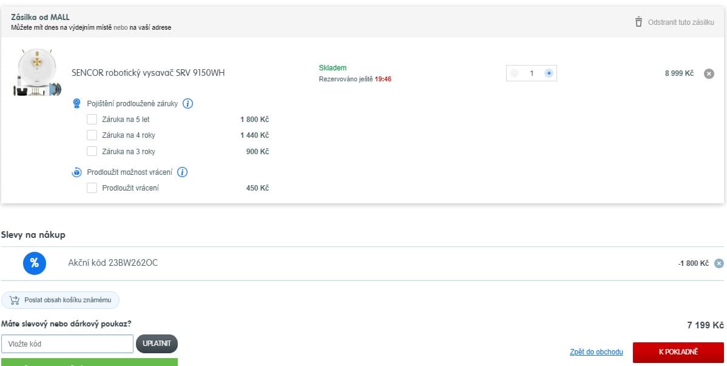The image size is (727, 366).
Task: Open SENCOR robotický vysavač SRV 9150WH title
Action: [x=148, y=73]
